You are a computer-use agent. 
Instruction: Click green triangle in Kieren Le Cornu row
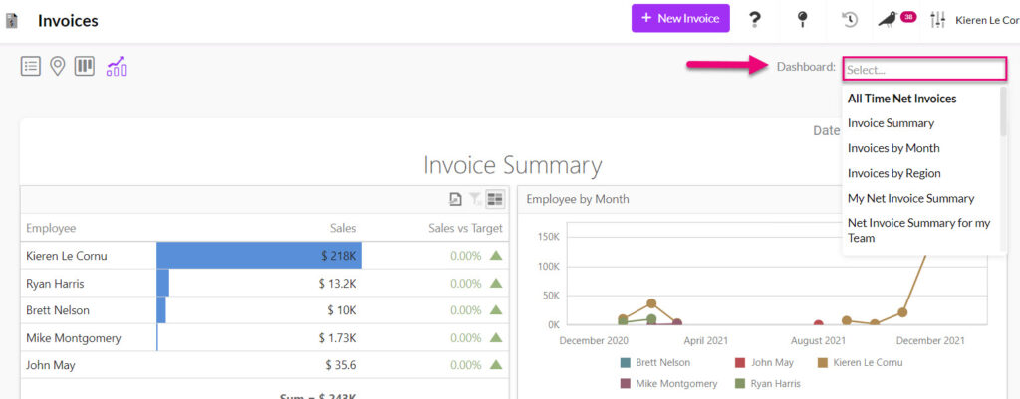(496, 256)
